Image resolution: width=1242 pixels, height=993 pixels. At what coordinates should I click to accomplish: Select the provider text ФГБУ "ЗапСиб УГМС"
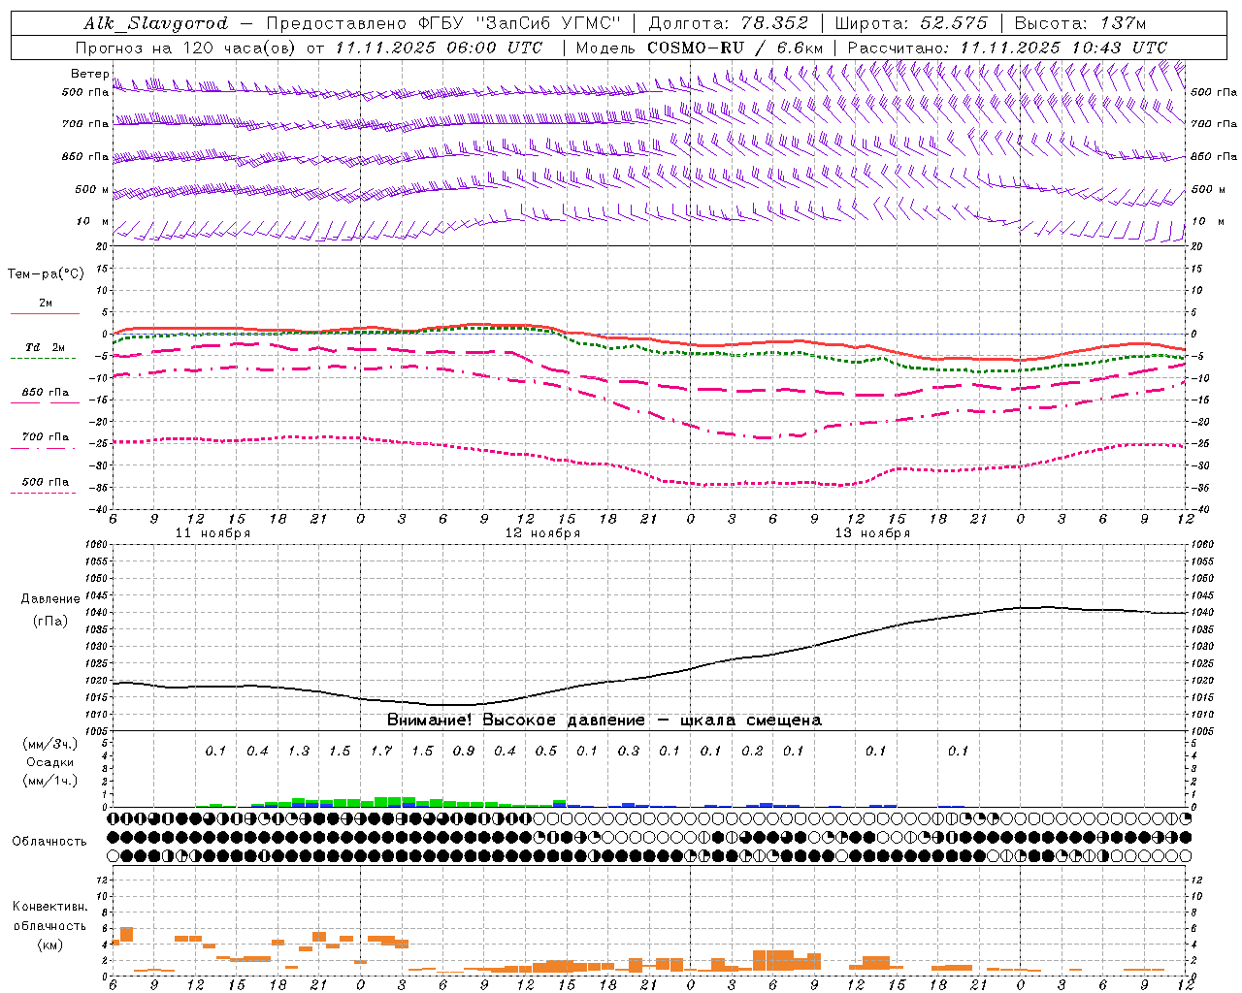click(521, 23)
